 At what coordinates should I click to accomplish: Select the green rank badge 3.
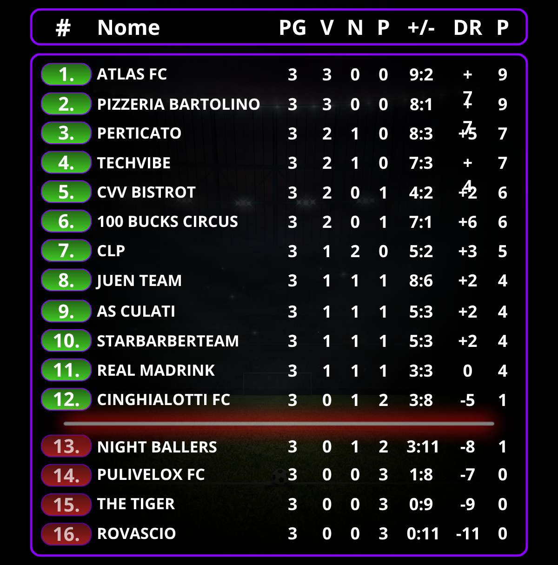point(66,133)
